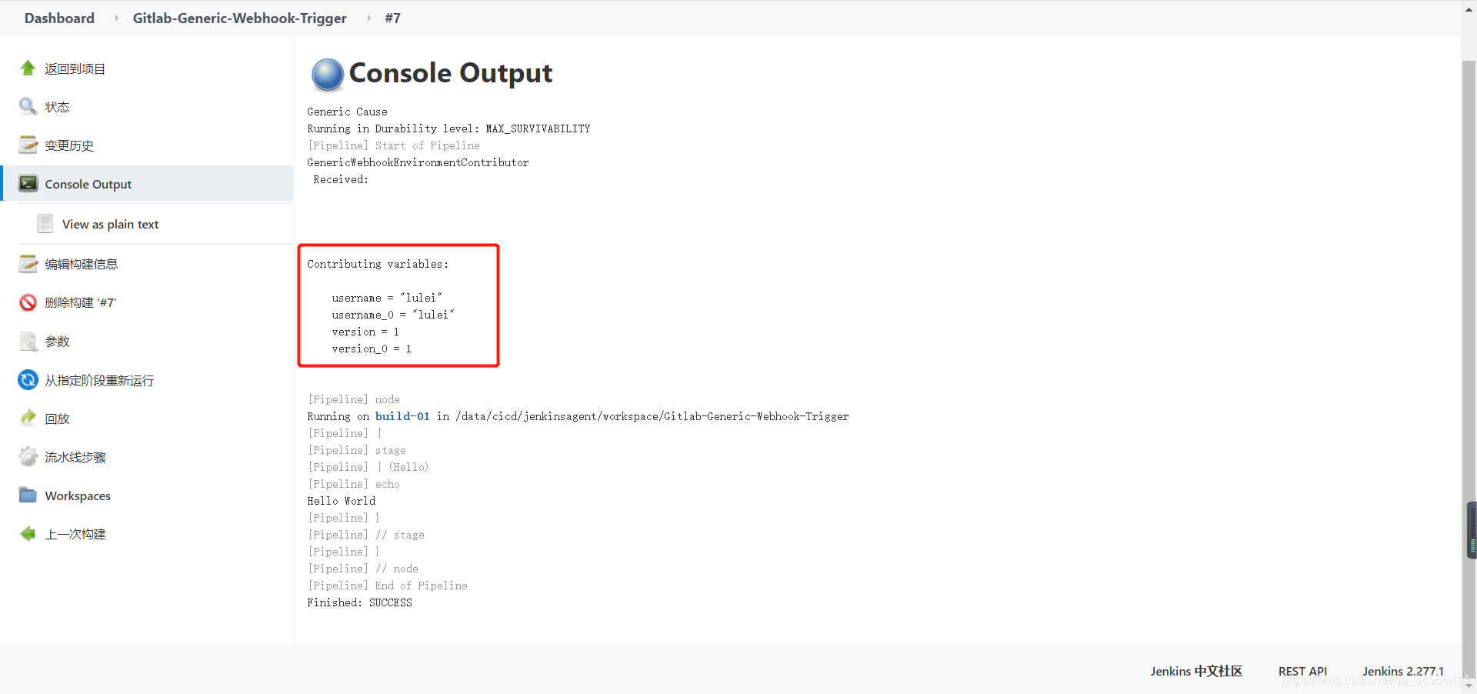
Task: Click the green arrow 回放 icon
Action: pyautogui.click(x=28, y=418)
